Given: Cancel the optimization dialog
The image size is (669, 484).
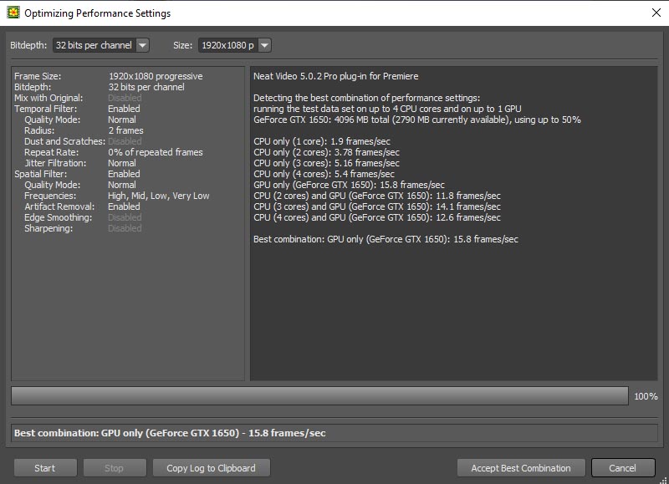Looking at the screenshot, I should pos(623,468).
